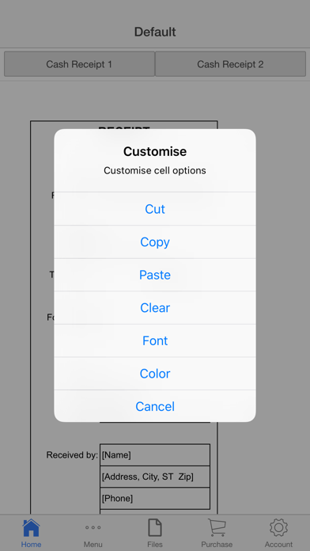310x551 pixels.
Task: Open the Color option
Action: click(155, 374)
